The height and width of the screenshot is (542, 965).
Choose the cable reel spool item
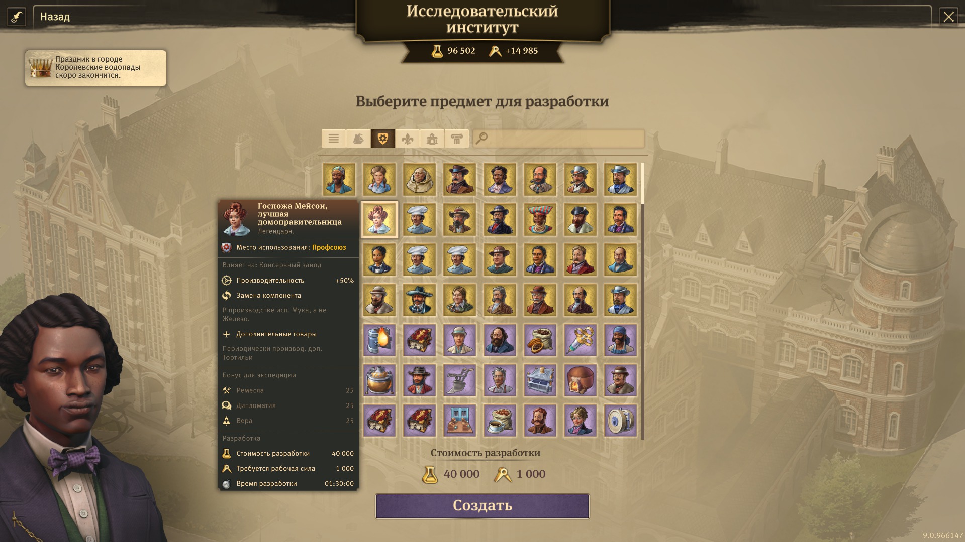coord(620,420)
